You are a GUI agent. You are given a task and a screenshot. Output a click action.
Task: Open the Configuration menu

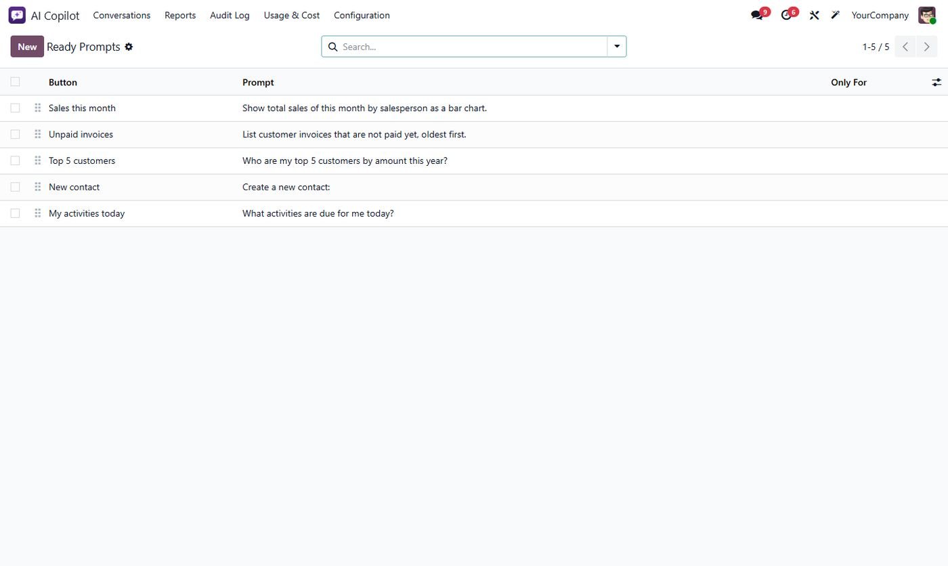pos(362,15)
